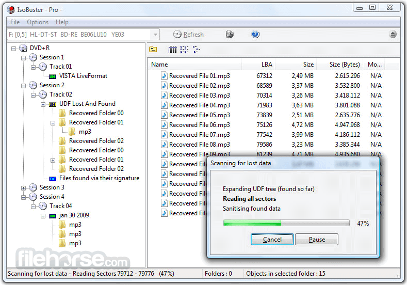Screen dimensions: 407x285
Task: Cancel the lost data scan
Action: pyautogui.click(x=272, y=240)
